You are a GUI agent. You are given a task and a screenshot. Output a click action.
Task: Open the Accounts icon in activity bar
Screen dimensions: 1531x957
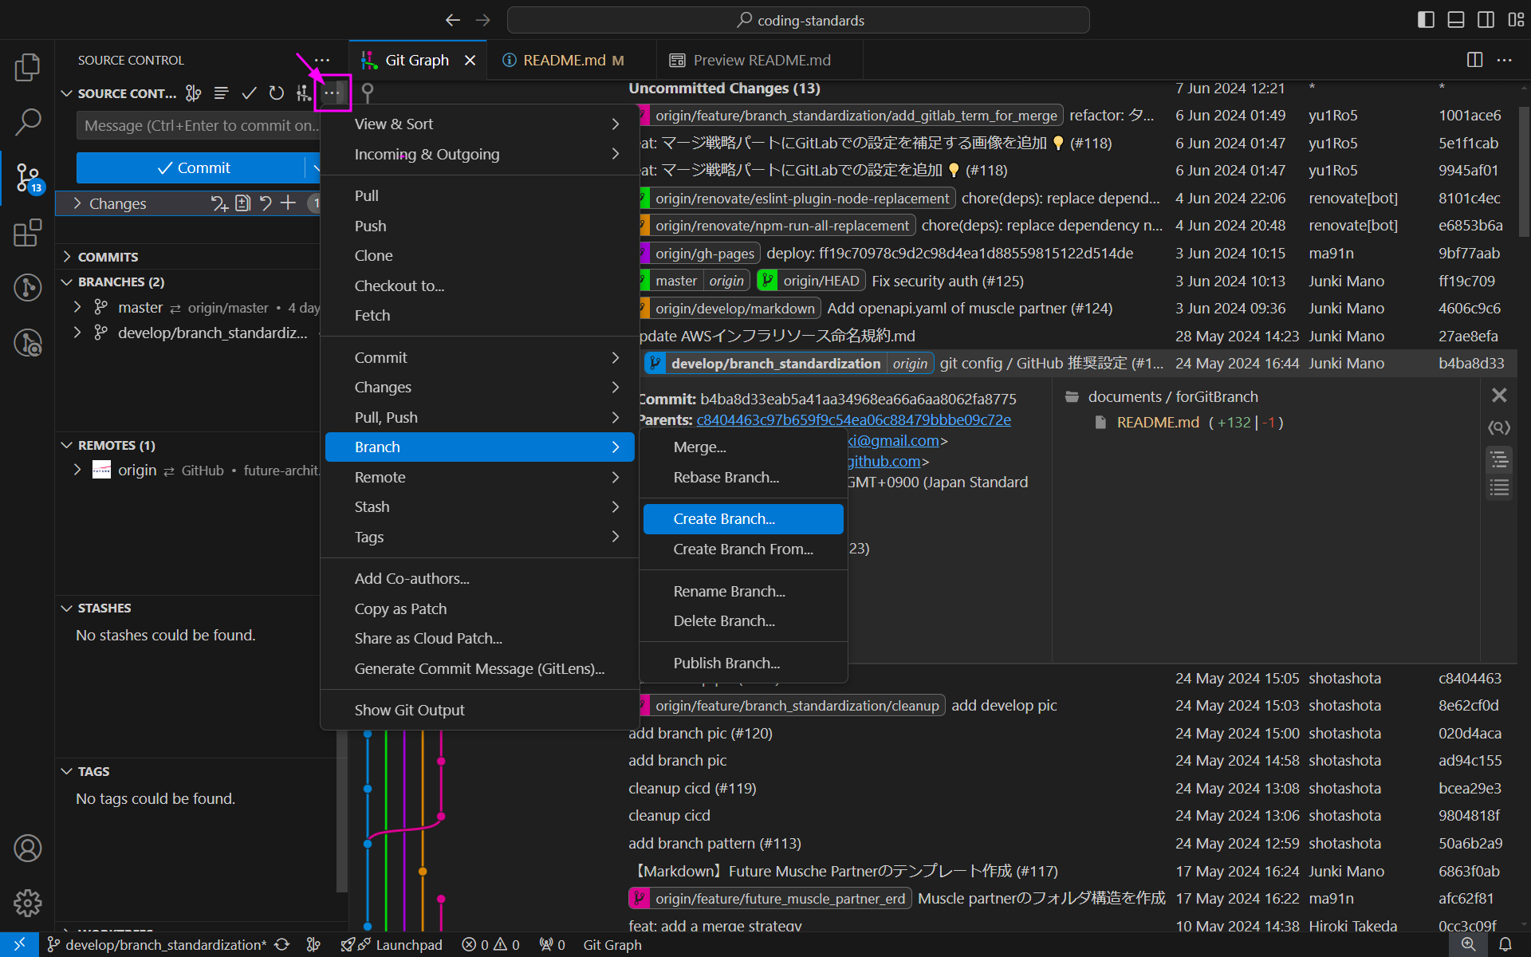[27, 849]
